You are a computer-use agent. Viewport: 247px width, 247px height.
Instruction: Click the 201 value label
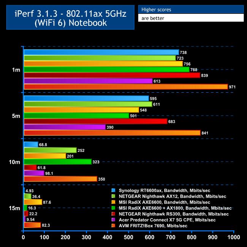pyautogui.click(x=70, y=156)
